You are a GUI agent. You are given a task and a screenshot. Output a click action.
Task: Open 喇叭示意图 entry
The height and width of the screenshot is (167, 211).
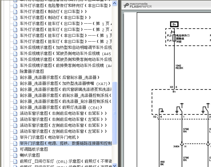30,155
